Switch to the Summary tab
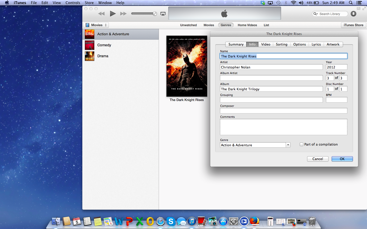 [236, 44]
